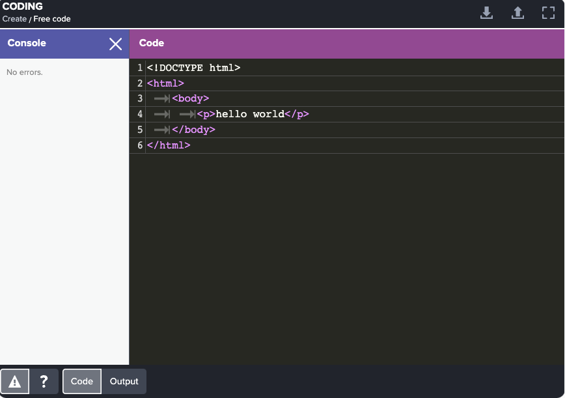Switch to the Code tab

pyautogui.click(x=82, y=382)
